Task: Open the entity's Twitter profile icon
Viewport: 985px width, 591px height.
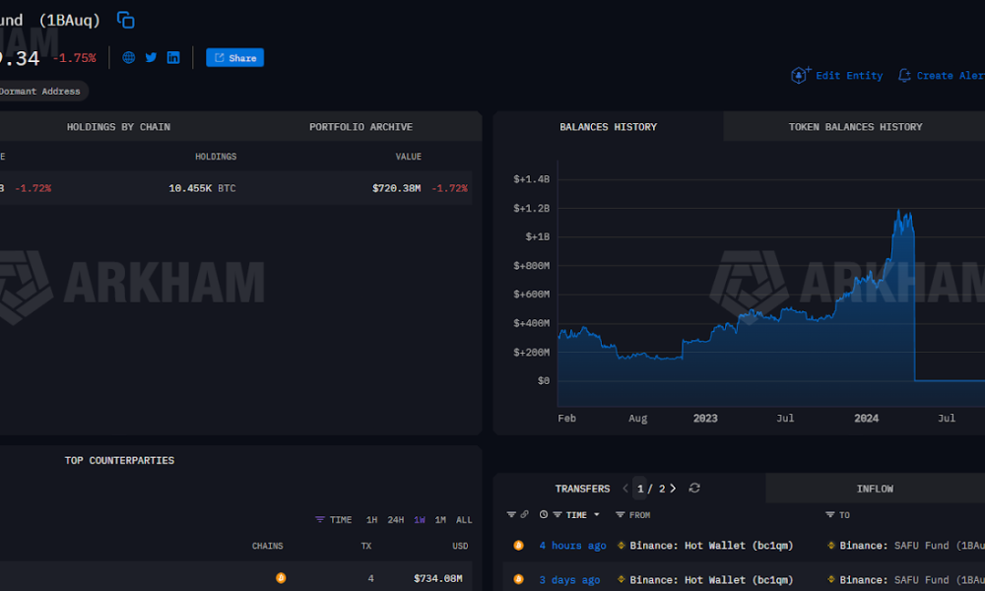Action: [x=150, y=57]
